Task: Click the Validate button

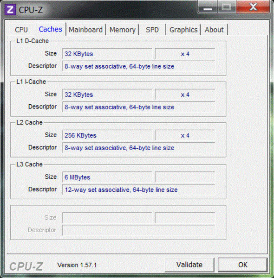Action: tap(189, 265)
